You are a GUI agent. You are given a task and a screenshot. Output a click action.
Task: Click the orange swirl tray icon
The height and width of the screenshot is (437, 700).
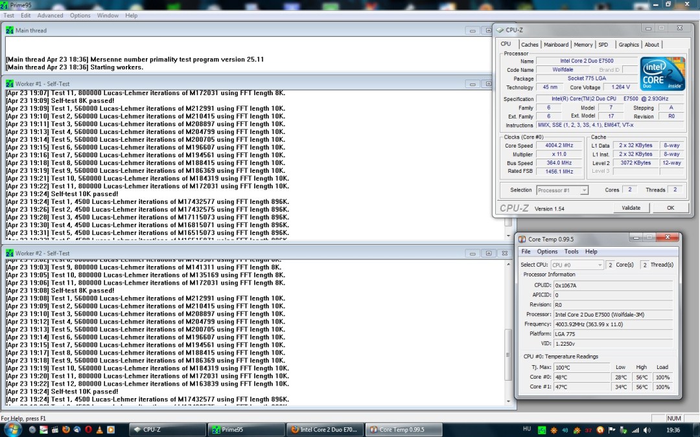tap(600, 430)
